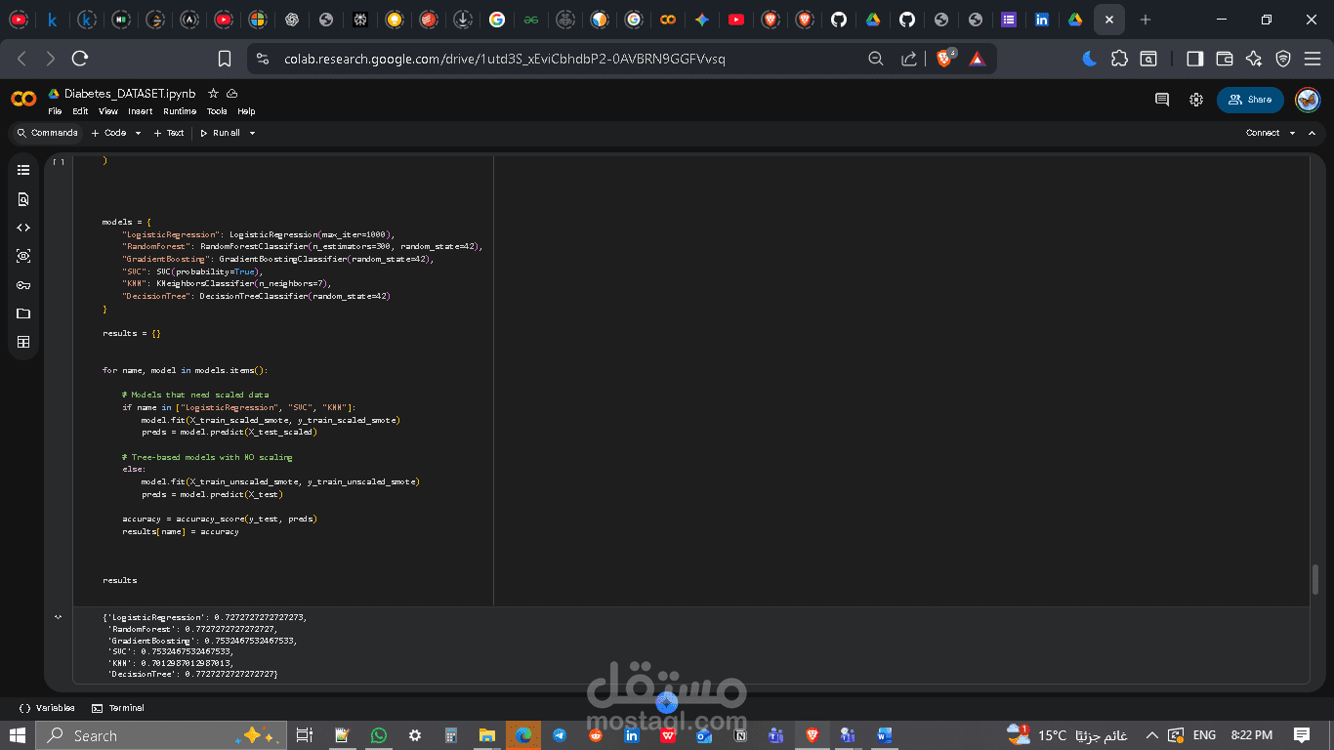Click the cloud save status icon
1334x750 pixels.
232,94
